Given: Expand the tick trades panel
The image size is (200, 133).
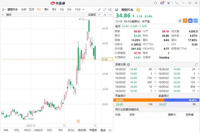Looking at the screenshot, I should click(x=196, y=65).
